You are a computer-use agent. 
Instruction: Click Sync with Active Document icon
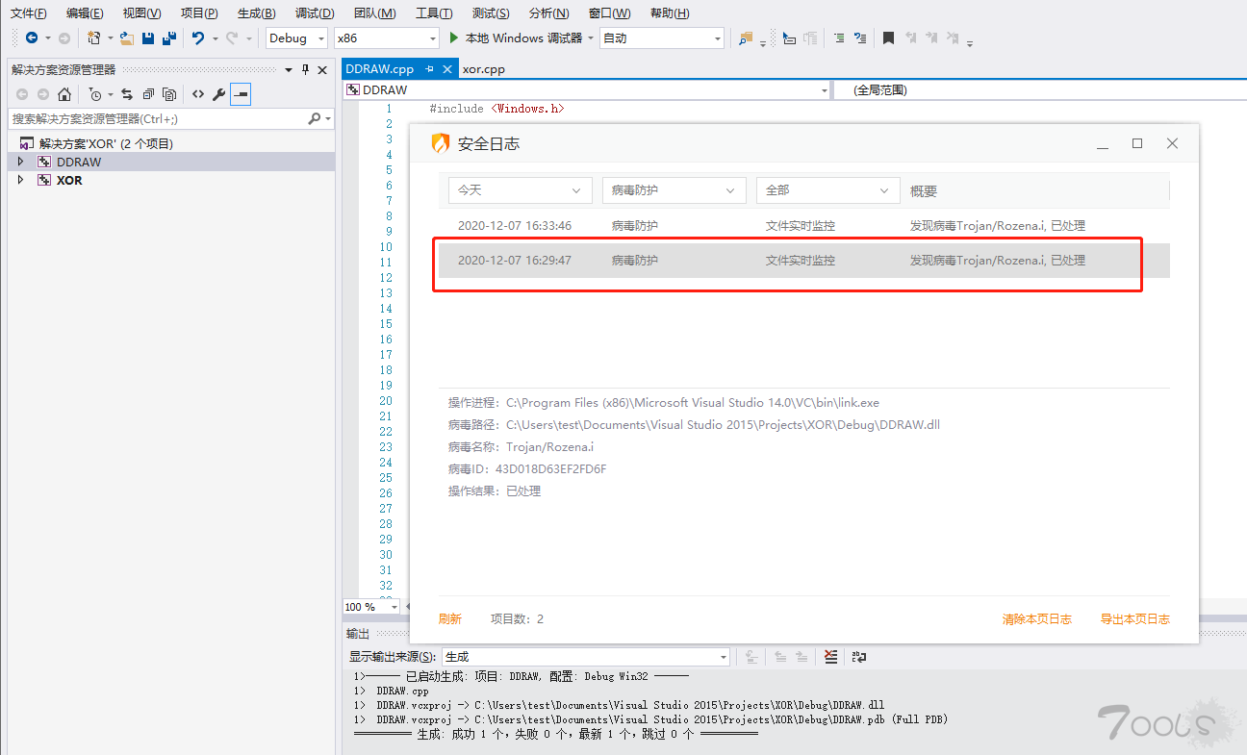126,94
